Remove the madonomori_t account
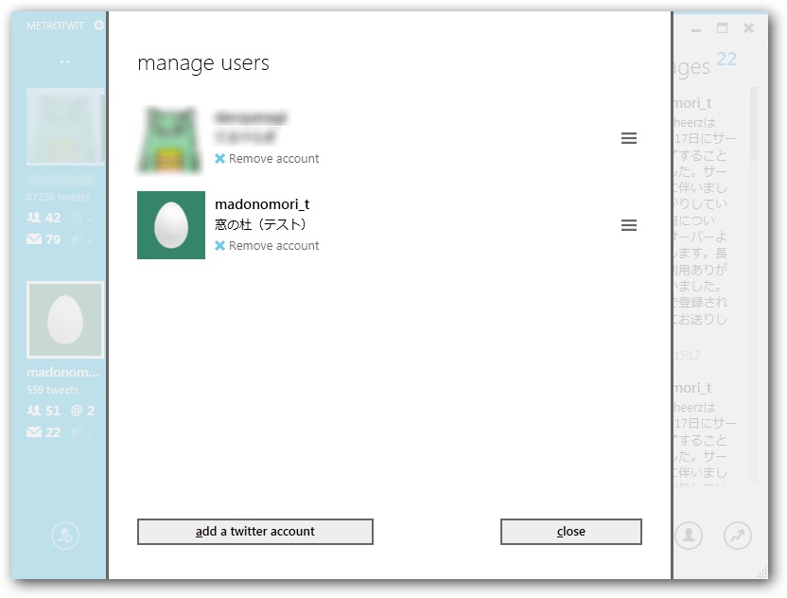This screenshot has width=787, height=598. point(267,245)
